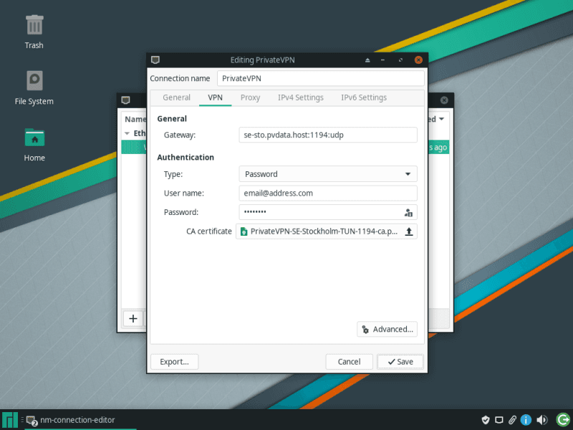573x430 pixels.
Task: Click the blue info notification icon
Action: pyautogui.click(x=526, y=420)
